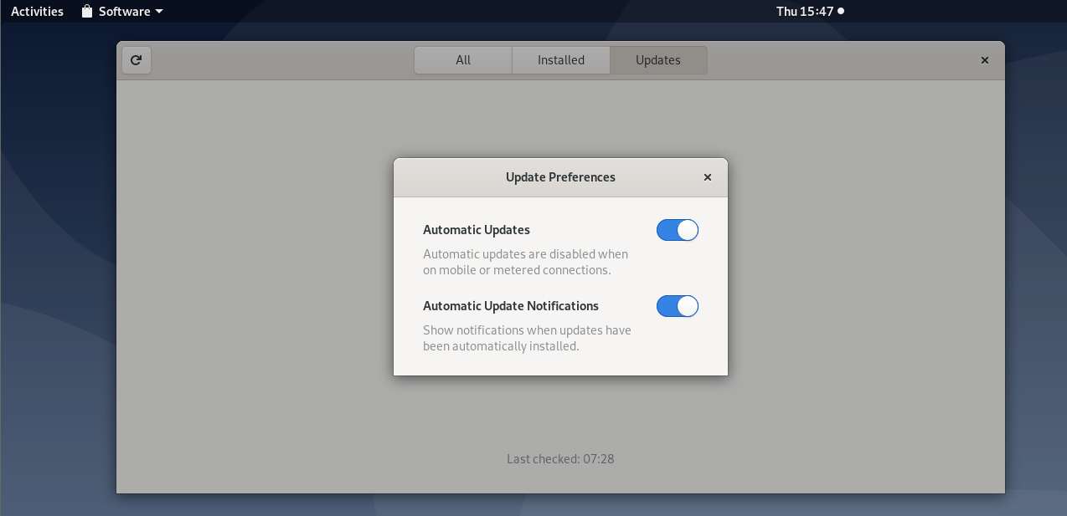
Task: Switch to the Updates tab
Action: pyautogui.click(x=658, y=60)
